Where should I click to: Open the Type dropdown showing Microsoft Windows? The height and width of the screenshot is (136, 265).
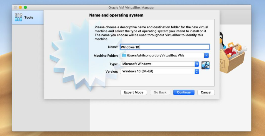(x=159, y=64)
